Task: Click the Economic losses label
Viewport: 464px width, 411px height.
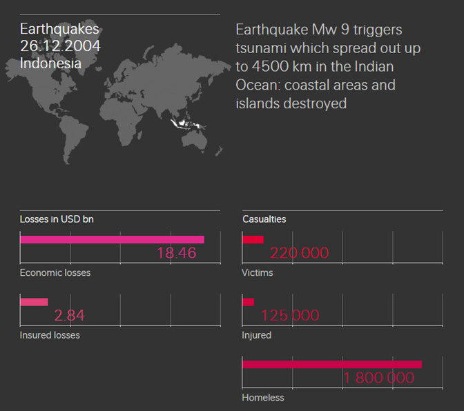Action: (55, 272)
